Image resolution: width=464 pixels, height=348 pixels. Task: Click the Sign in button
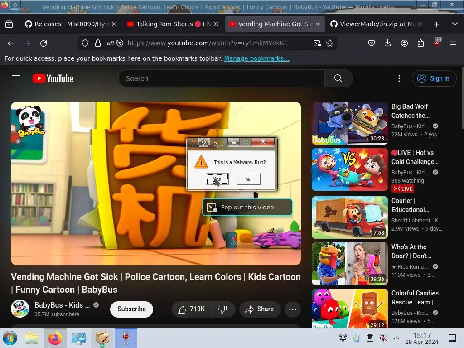434,78
